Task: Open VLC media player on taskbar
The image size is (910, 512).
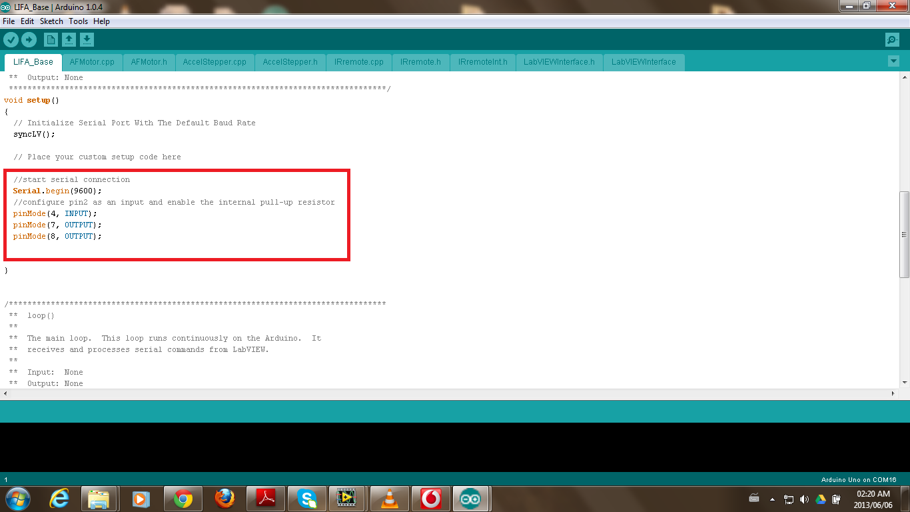Action: click(389, 498)
